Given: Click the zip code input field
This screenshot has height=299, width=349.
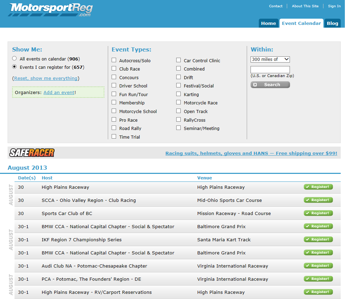Looking at the screenshot, I should pos(270,70).
